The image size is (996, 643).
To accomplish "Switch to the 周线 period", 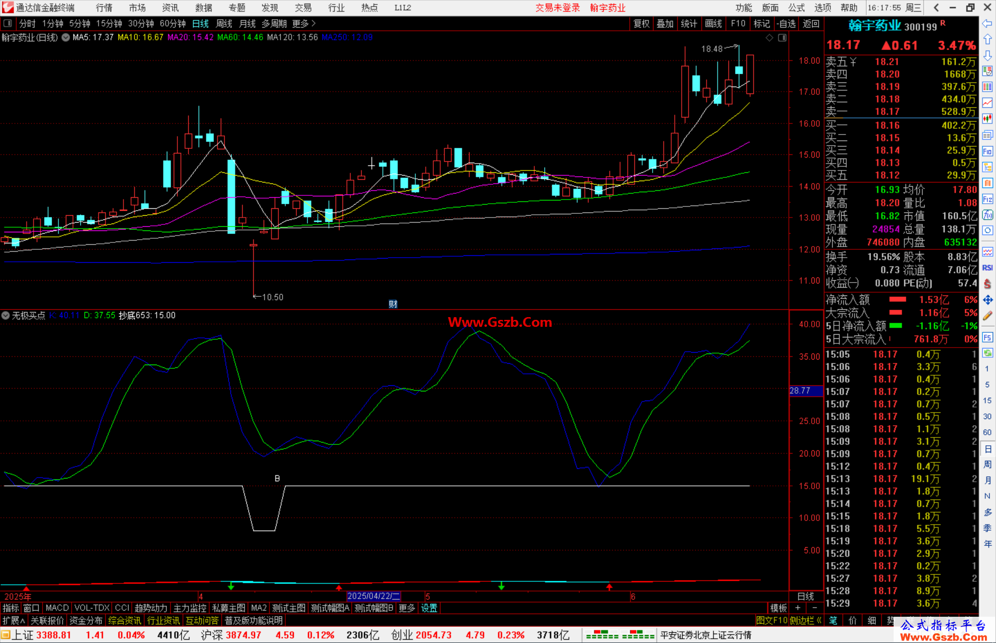I will 224,24.
